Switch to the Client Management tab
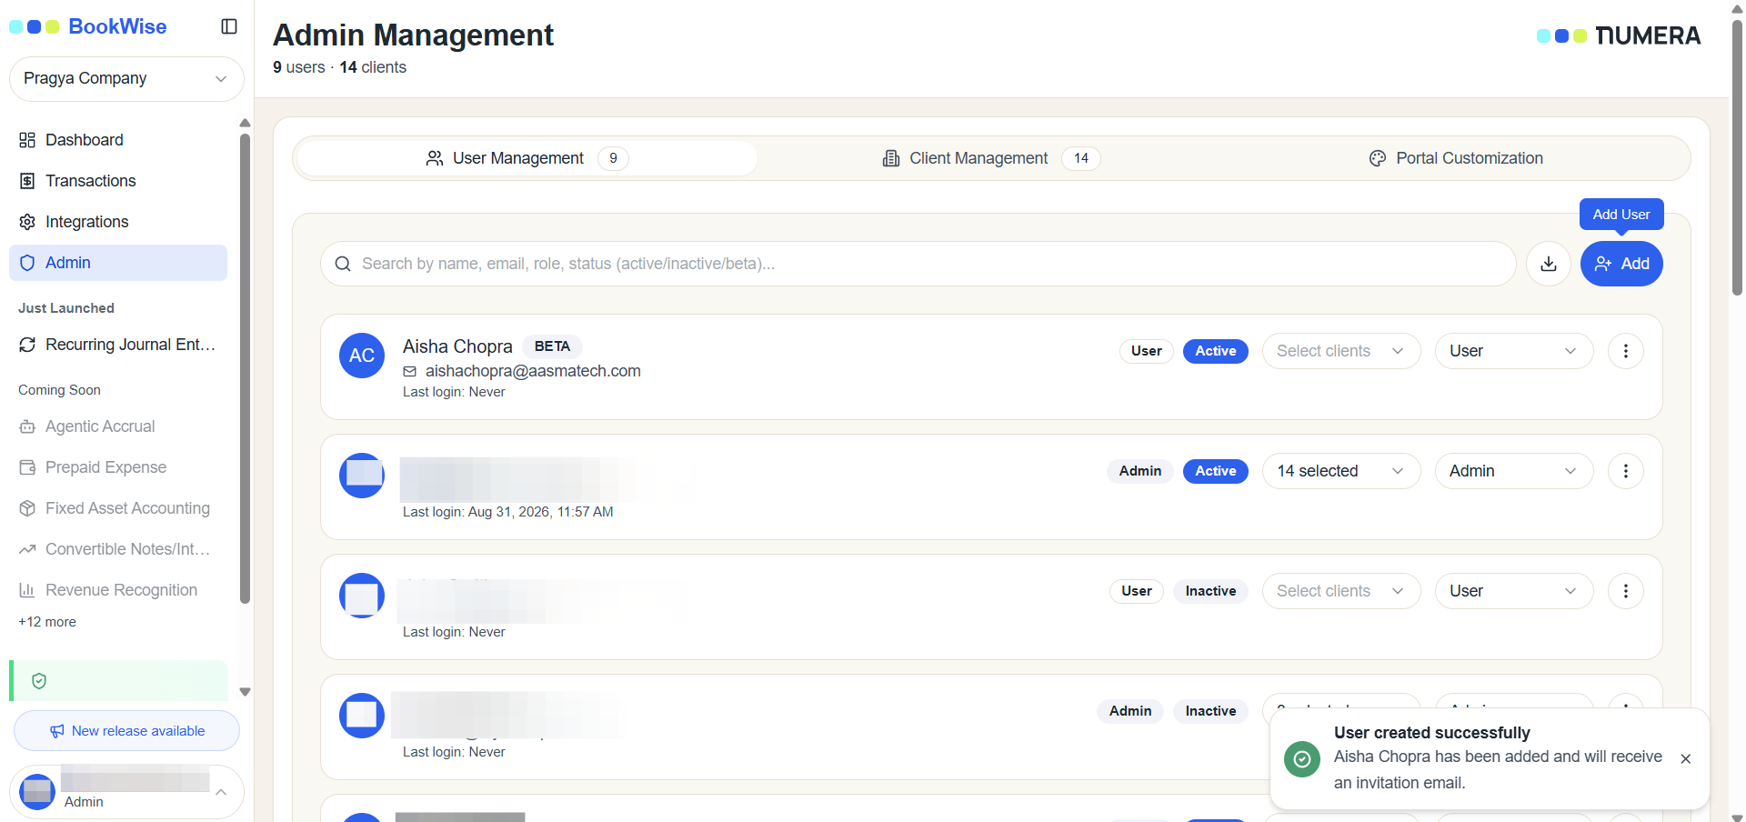 point(991,158)
